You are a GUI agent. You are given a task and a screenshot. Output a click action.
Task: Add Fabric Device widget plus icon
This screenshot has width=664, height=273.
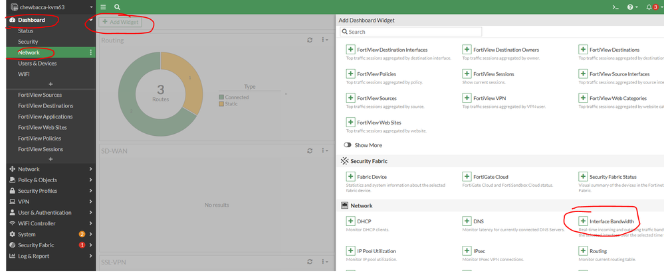pyautogui.click(x=350, y=176)
